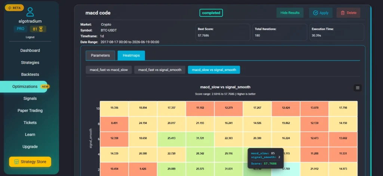
Task: Switch to the Heatmaps tab
Action: pos(131,55)
